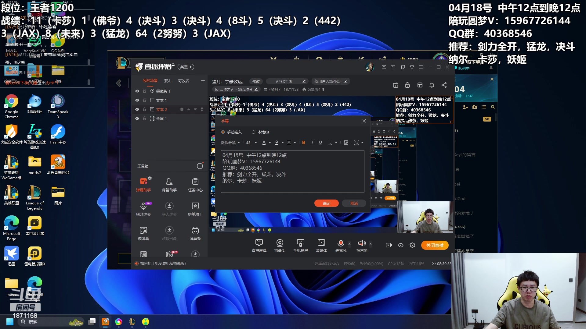Viewport: 586px width, 329px height.
Task: Toggle bold formatting in caption editor
Action: pos(304,143)
